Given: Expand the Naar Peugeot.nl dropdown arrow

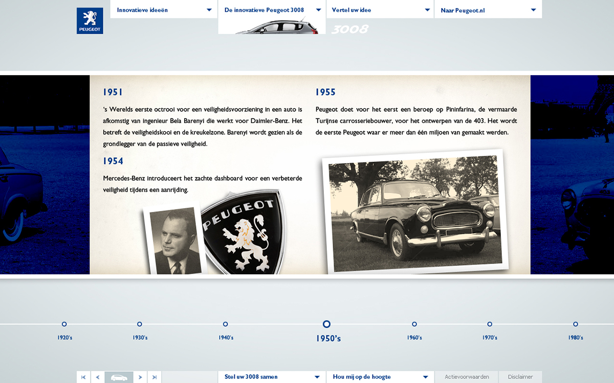Looking at the screenshot, I should click(534, 10).
